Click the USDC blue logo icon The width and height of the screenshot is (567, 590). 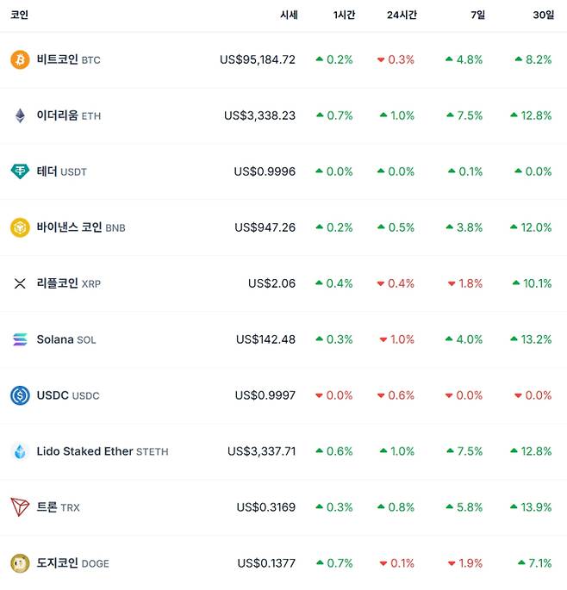[x=20, y=395]
